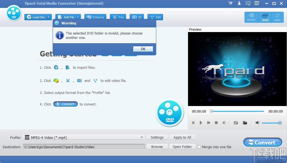
Task: Click the large DVD reel icon
Action: pyautogui.click(x=169, y=112)
